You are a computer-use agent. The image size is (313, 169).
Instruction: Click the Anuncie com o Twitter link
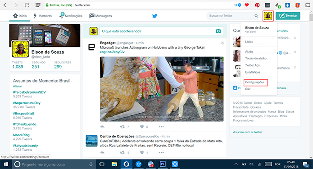click(x=248, y=132)
